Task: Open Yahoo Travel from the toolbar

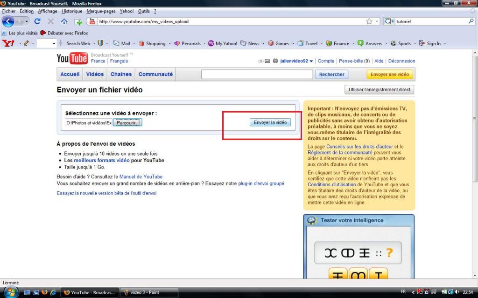Action: [x=308, y=43]
